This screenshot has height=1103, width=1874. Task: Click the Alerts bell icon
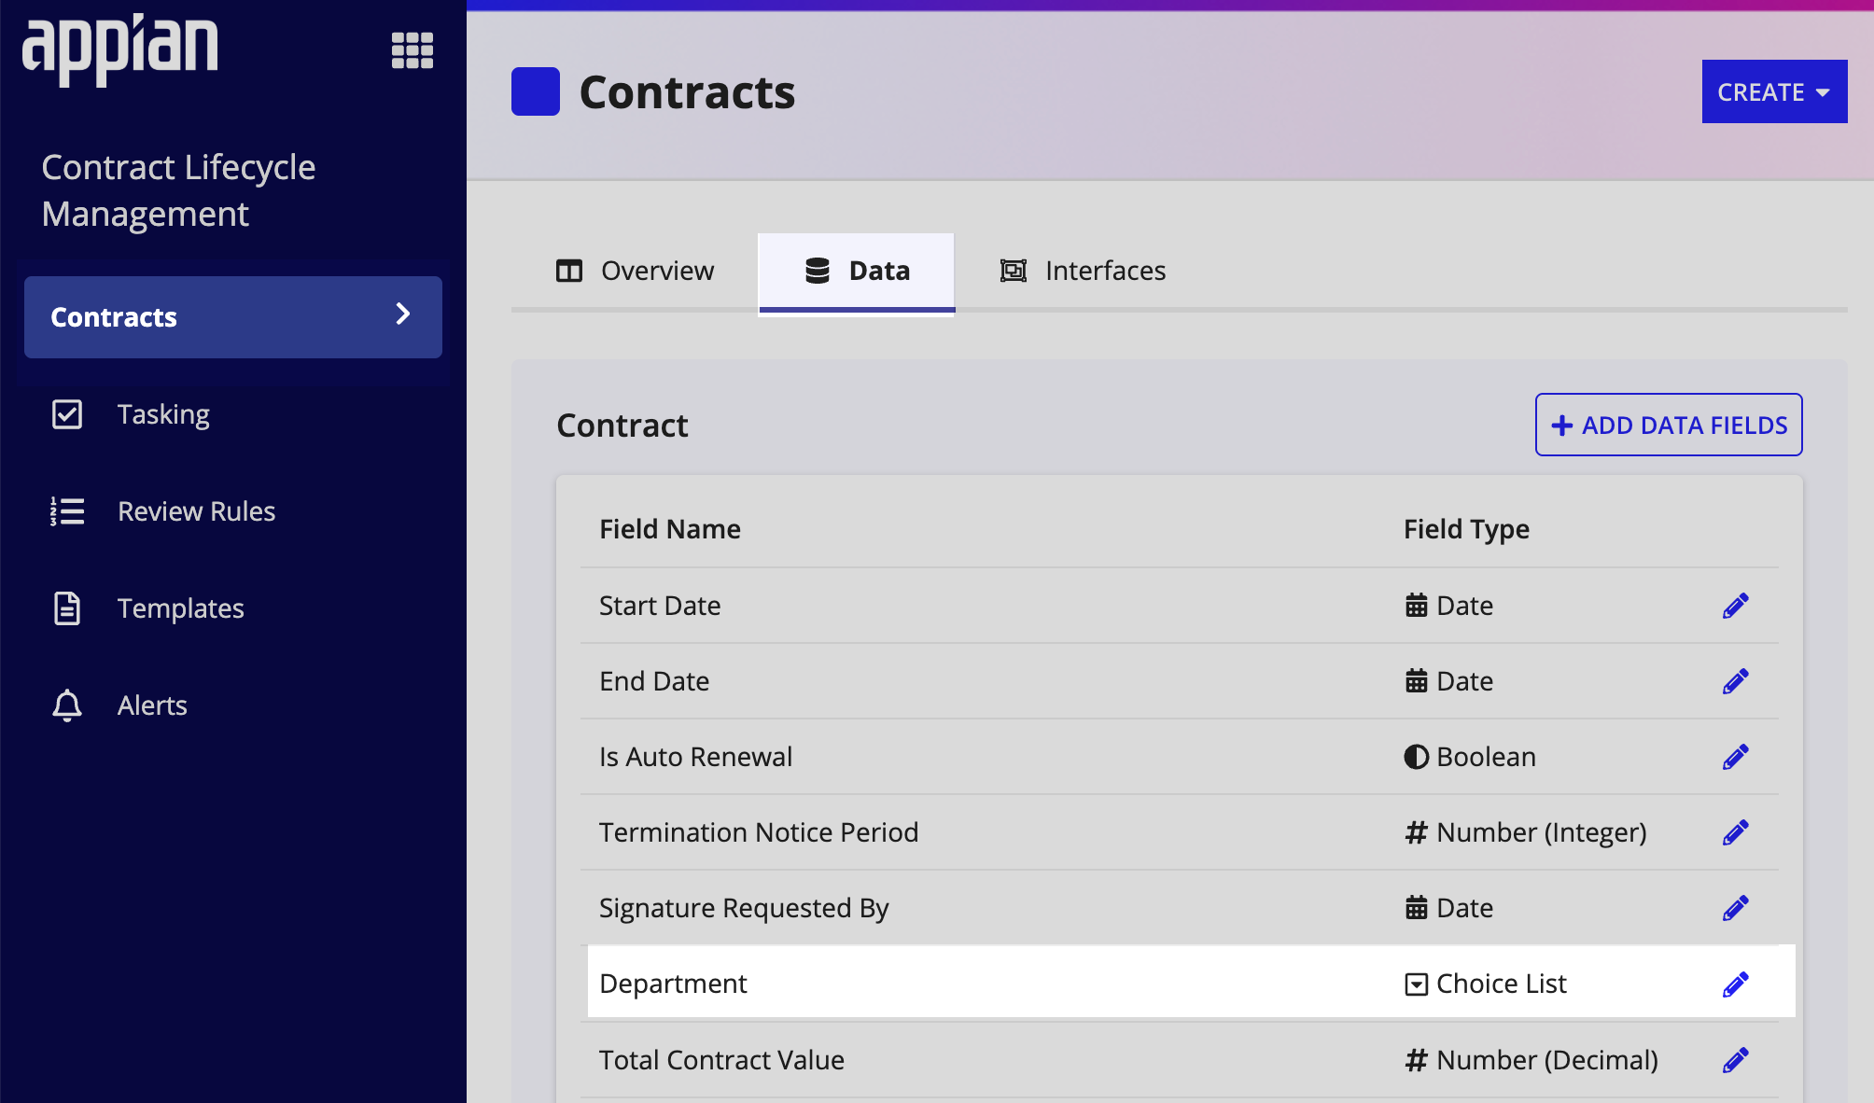pyautogui.click(x=67, y=705)
